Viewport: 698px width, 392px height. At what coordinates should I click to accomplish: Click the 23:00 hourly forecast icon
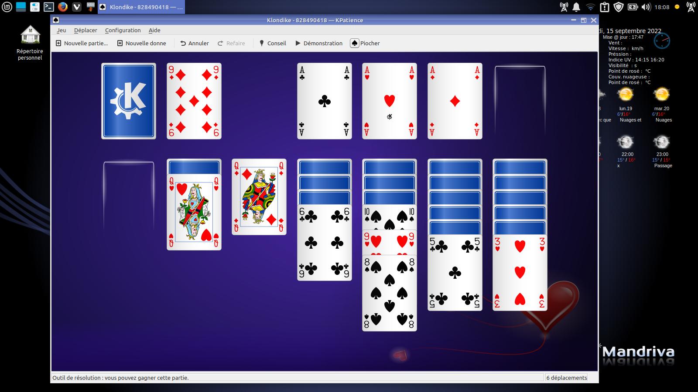[662, 142]
